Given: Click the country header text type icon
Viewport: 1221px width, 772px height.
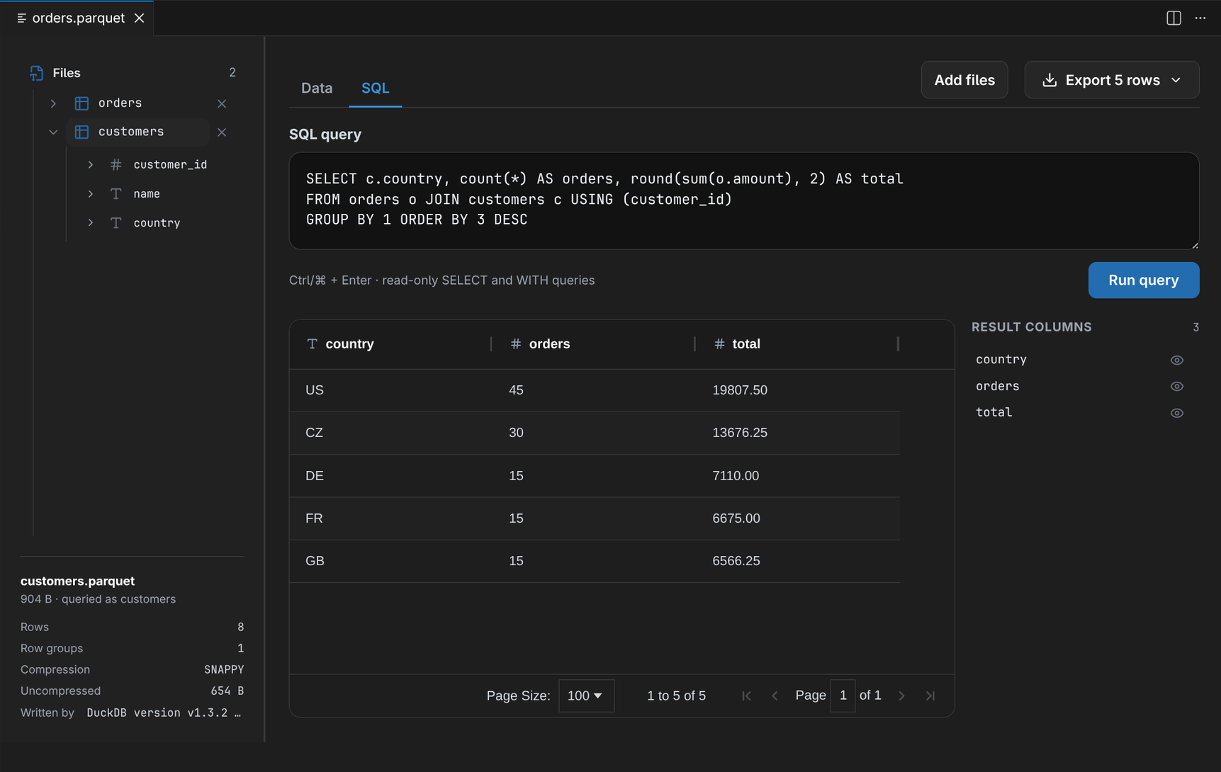Looking at the screenshot, I should 312,344.
